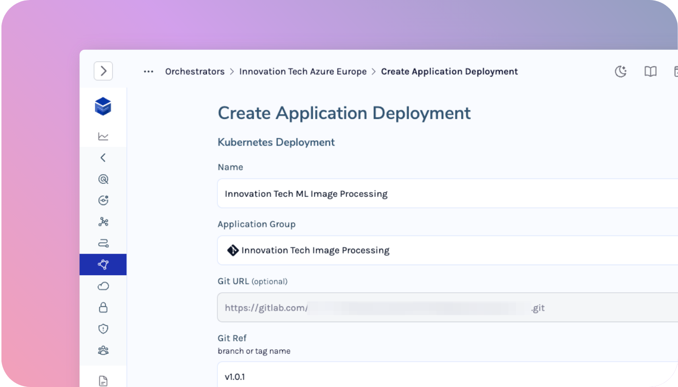The image size is (678, 387).
Task: Navigate to Orchestrators in the breadcrumb
Action: [x=195, y=71]
